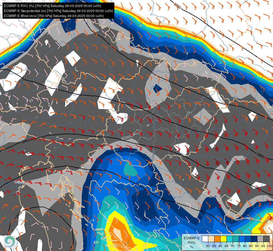Viewport: 273px width, 251px height.
Task: Click the legend tick value '75'
Action: tap(238, 246)
